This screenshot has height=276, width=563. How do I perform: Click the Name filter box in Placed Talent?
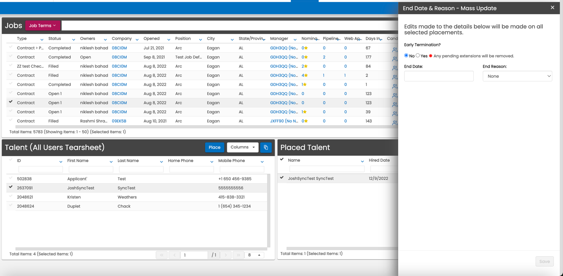(327, 169)
